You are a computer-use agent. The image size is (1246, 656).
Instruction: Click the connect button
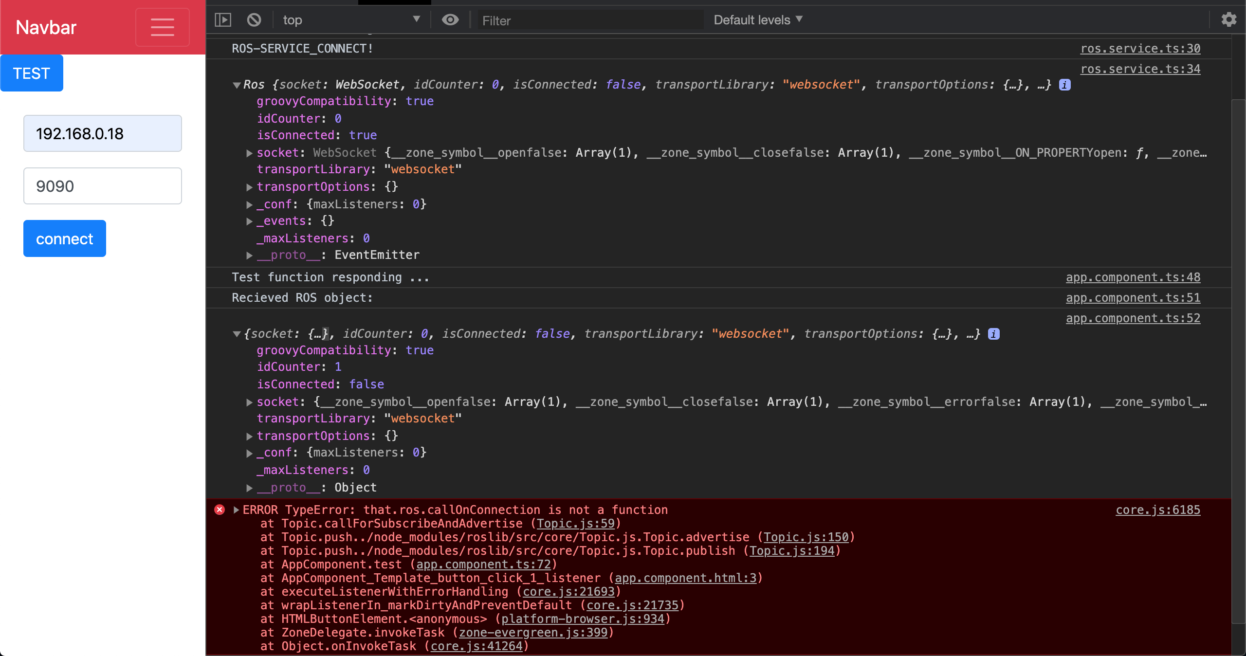click(65, 238)
